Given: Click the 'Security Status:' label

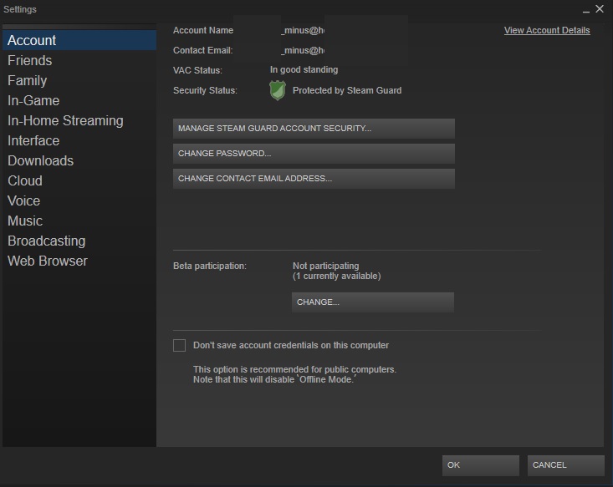Looking at the screenshot, I should tap(205, 90).
